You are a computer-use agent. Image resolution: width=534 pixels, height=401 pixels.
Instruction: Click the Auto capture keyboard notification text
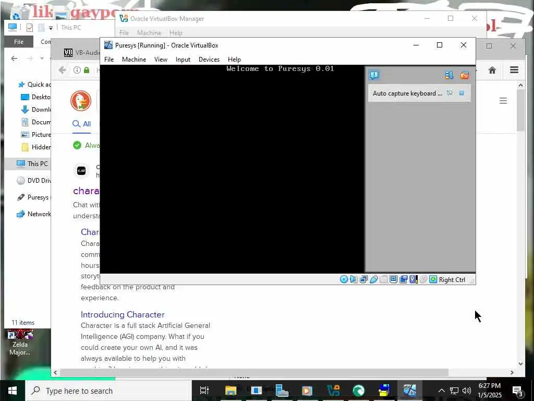pos(407,93)
